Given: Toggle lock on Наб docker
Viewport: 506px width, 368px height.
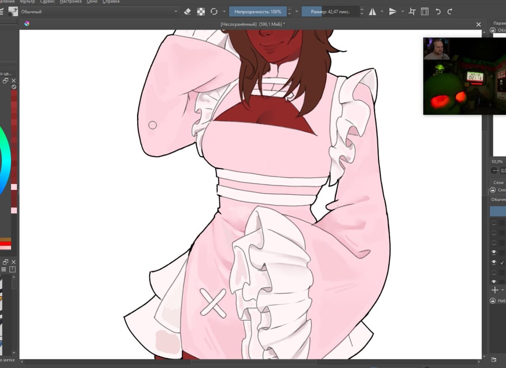Looking at the screenshot, I should pos(493,301).
